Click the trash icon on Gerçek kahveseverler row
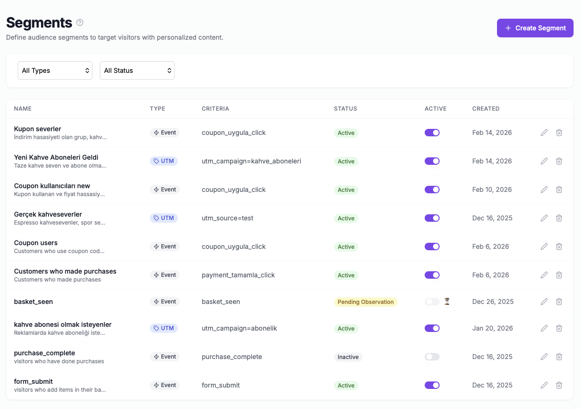 (559, 218)
